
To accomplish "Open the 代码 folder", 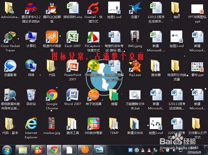I will click(x=51, y=66).
